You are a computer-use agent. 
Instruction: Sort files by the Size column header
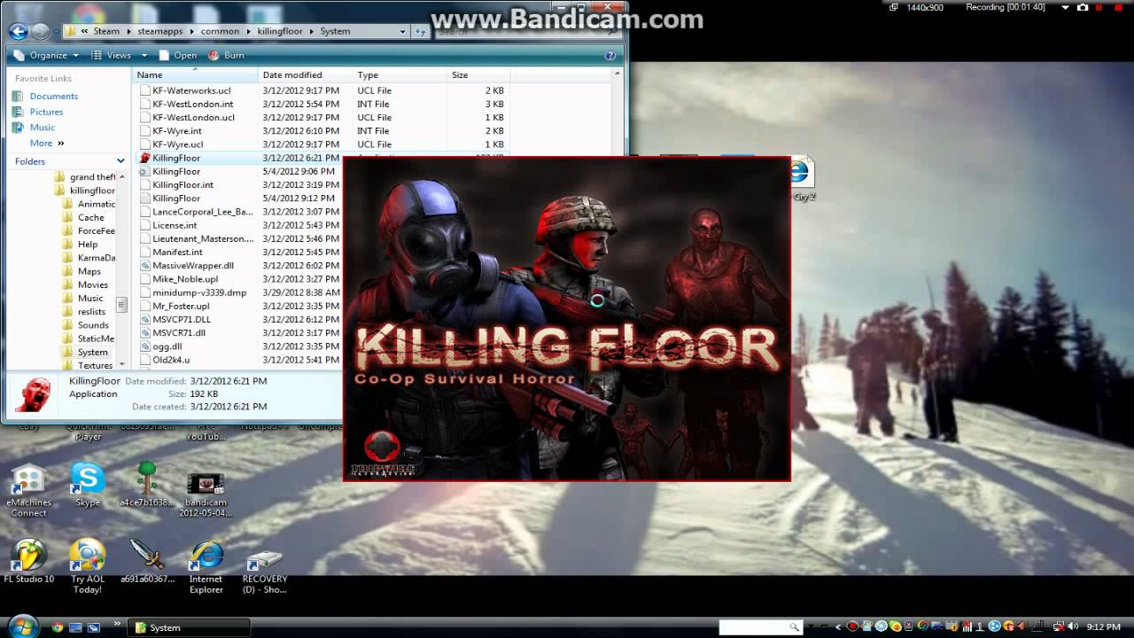coord(478,75)
